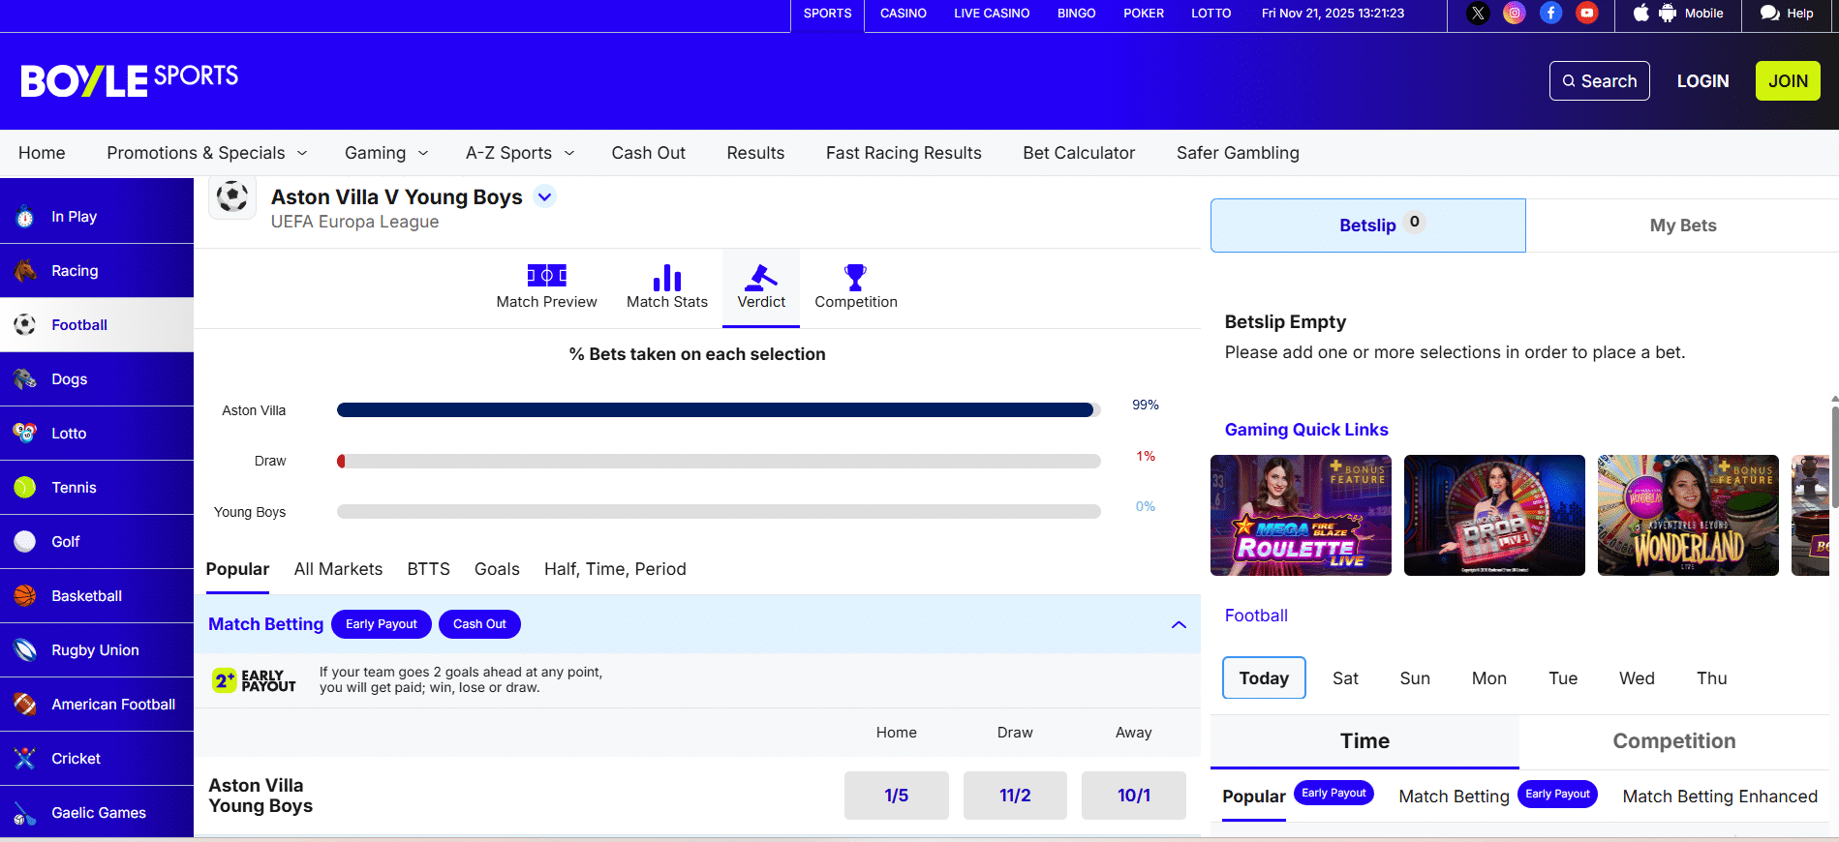
Task: Open the X (Twitter) social icon
Action: [x=1478, y=14]
